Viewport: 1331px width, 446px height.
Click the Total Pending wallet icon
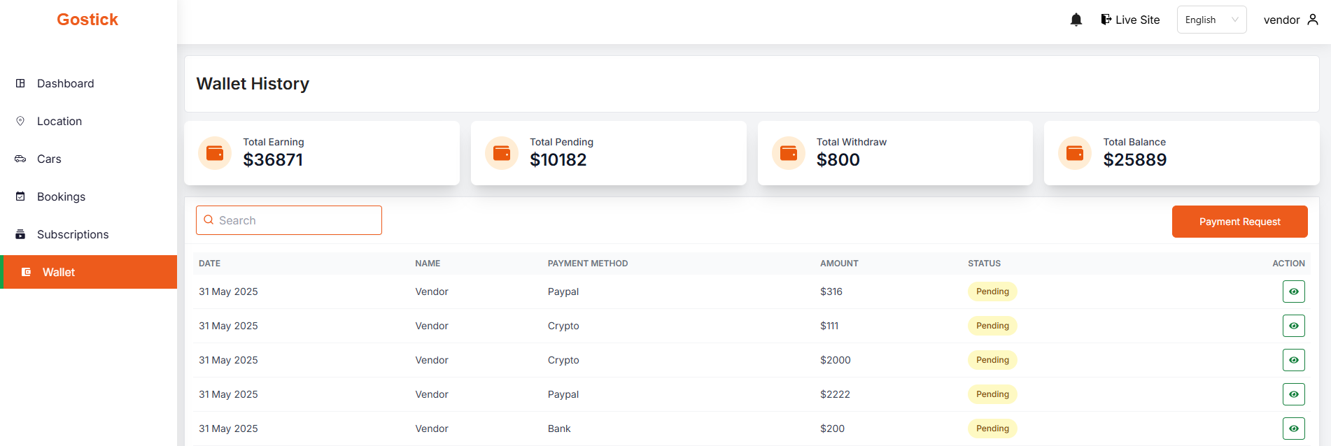(502, 153)
